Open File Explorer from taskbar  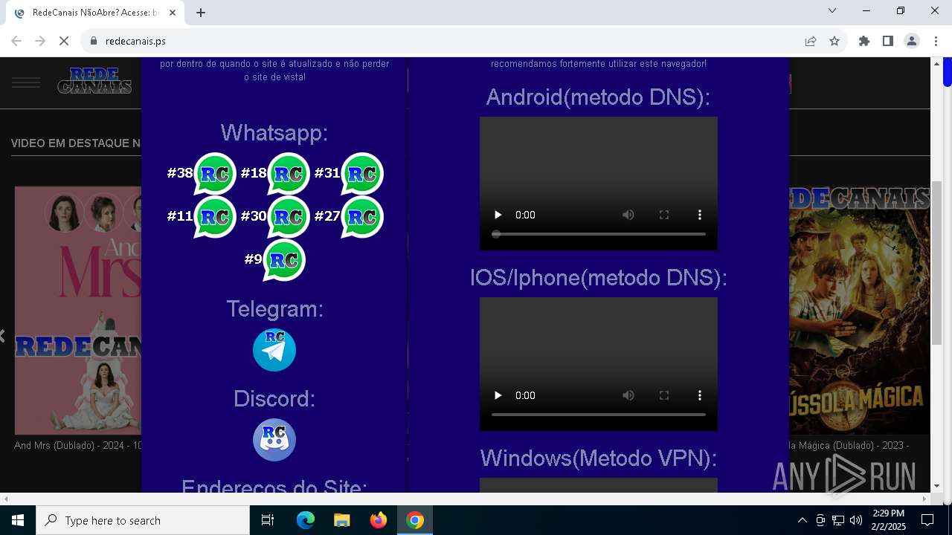[342, 520]
